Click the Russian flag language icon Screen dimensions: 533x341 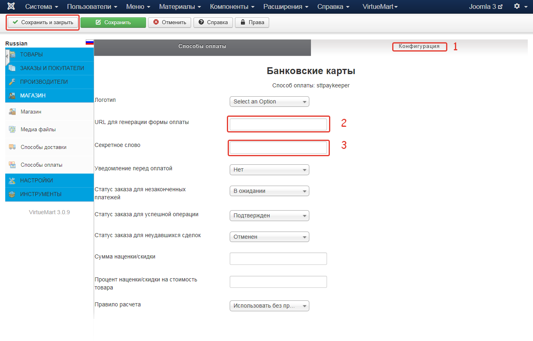89,42
